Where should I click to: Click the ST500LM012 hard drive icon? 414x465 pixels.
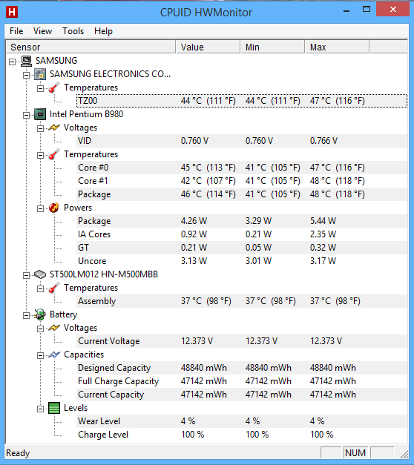point(40,274)
